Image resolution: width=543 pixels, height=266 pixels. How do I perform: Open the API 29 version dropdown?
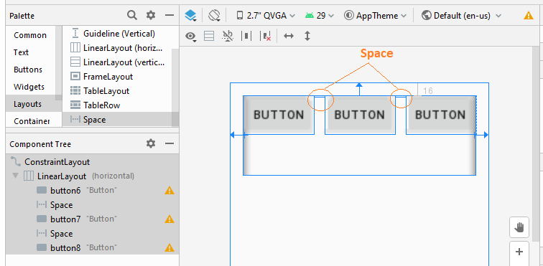pos(320,16)
